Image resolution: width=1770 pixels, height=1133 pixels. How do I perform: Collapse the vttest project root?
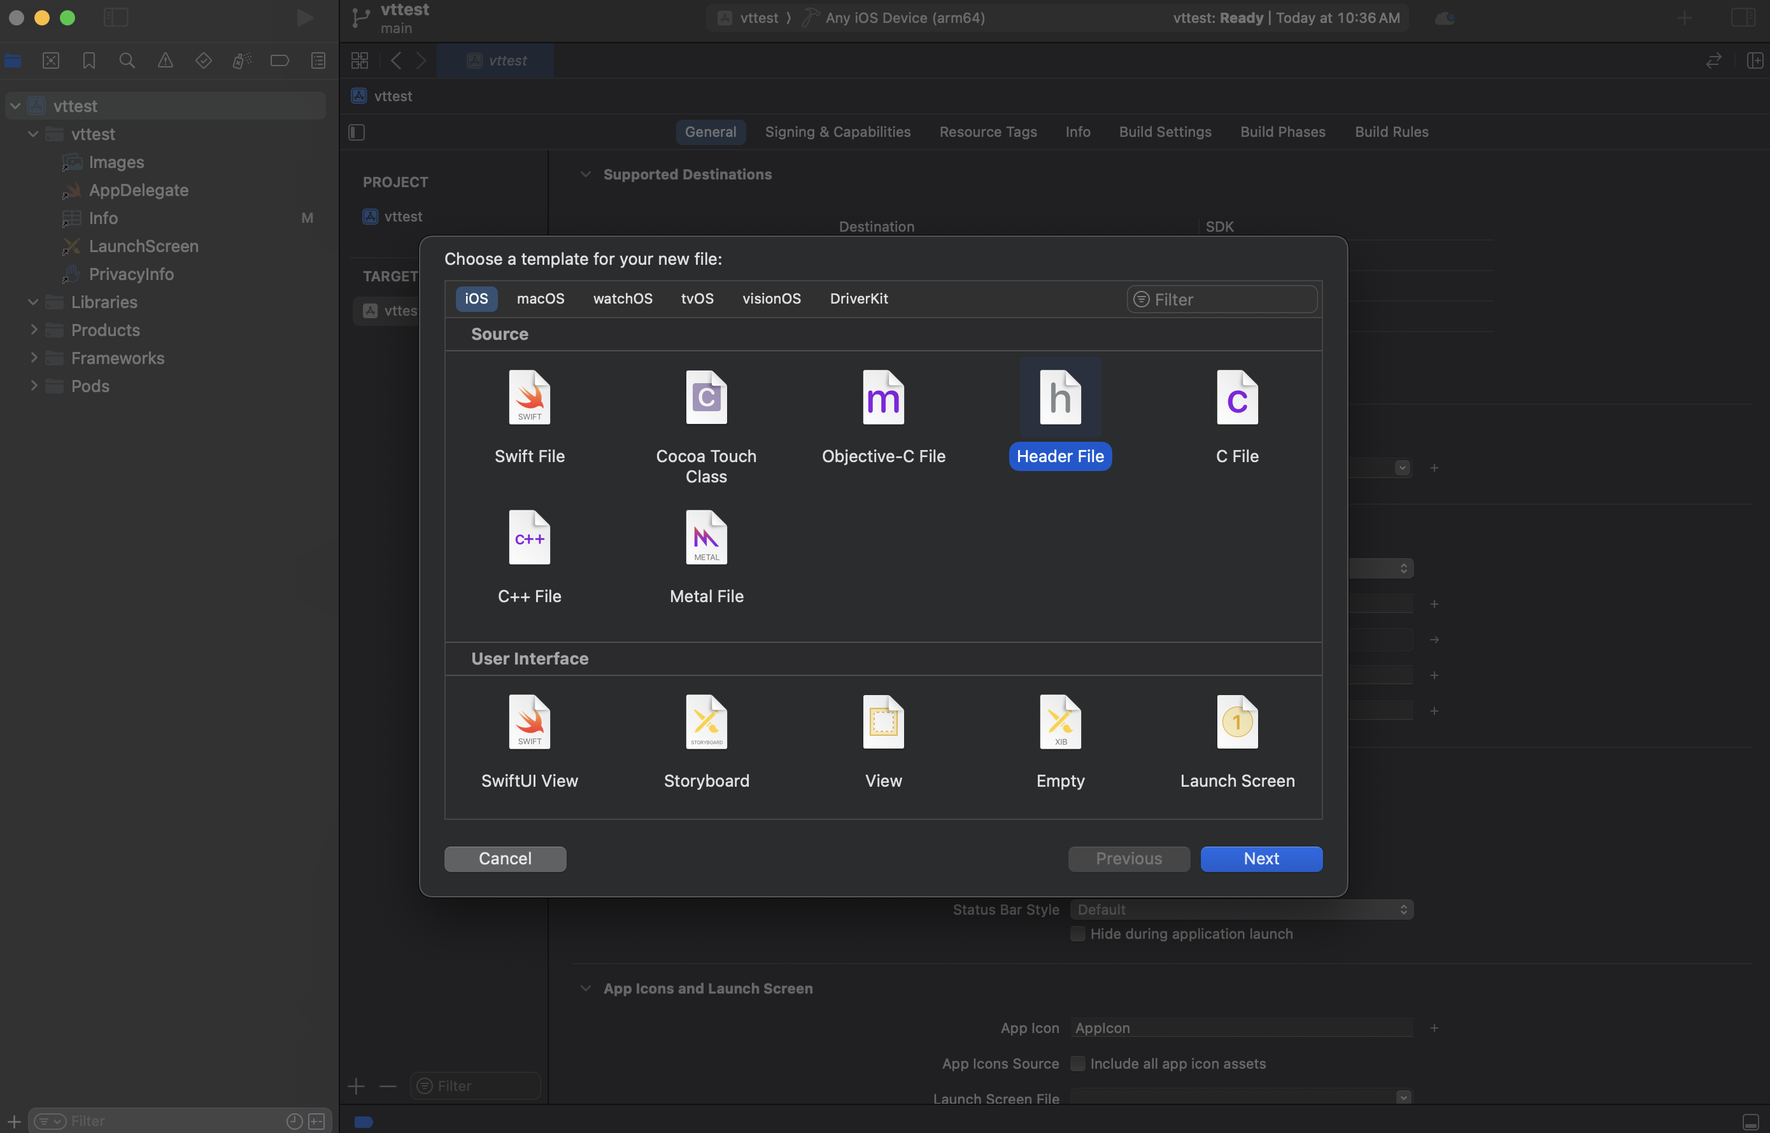[x=15, y=106]
